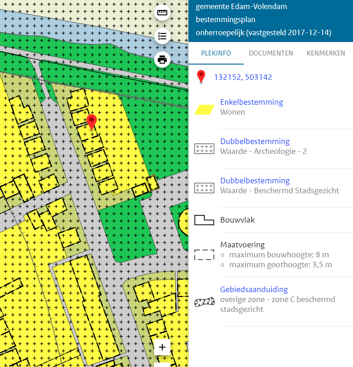Click the Beschermd Stadsgezicht crosshatch legend icon
The image size is (353, 367).
204,188
